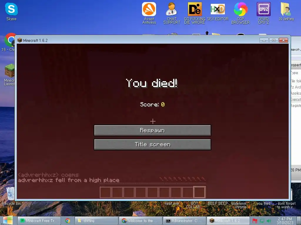This screenshot has height=225, width=301.
Task: Select the last highlighted hotbar slot
Action: click(x=200, y=192)
